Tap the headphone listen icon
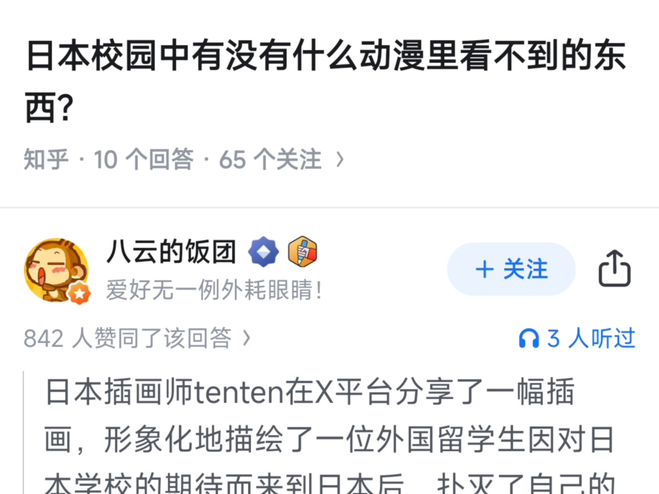Image resolution: width=659 pixels, height=494 pixels. tap(529, 338)
